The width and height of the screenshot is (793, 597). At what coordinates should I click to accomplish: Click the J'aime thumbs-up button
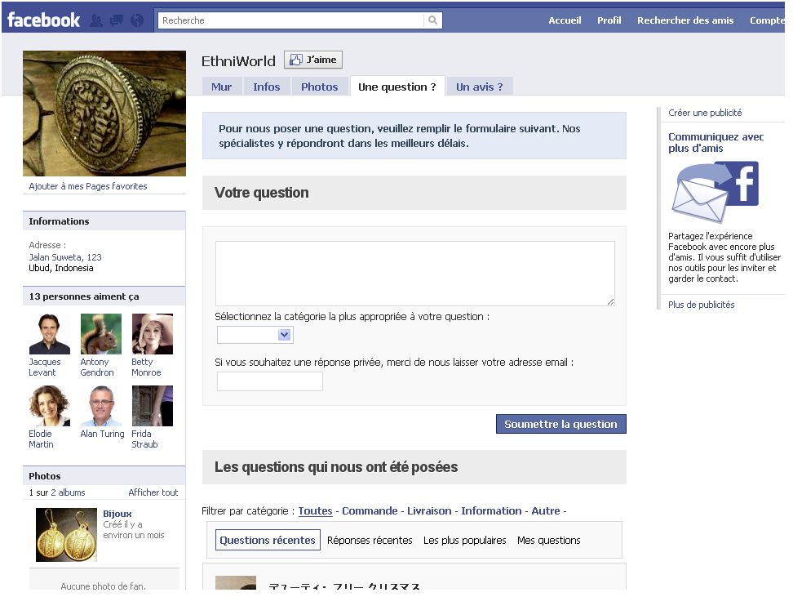coord(313,60)
